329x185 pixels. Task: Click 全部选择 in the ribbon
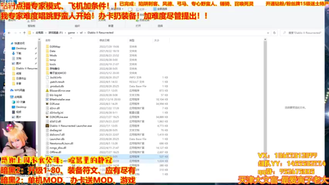160,9
